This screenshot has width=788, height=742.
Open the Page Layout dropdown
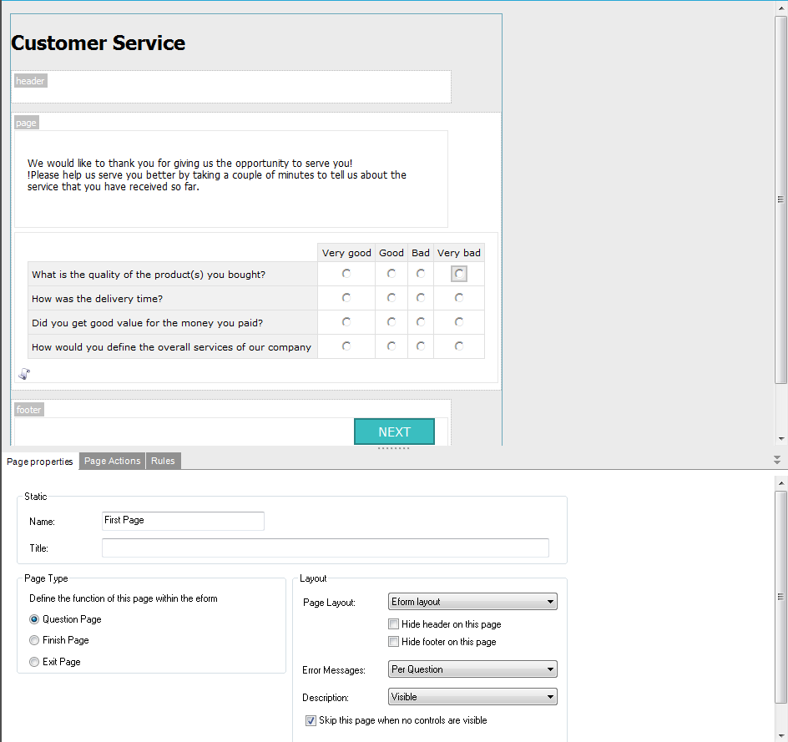[472, 602]
